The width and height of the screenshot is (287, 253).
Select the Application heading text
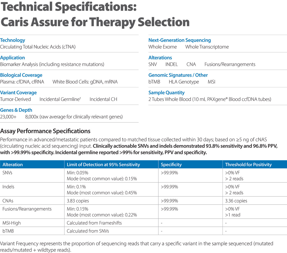[x=12, y=58]
